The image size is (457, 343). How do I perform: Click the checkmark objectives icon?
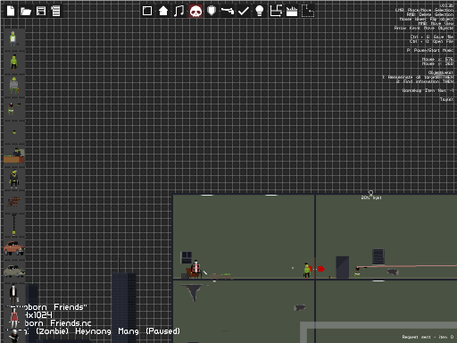244,11
